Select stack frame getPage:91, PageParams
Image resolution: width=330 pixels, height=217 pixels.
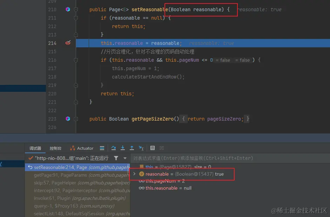(78, 175)
